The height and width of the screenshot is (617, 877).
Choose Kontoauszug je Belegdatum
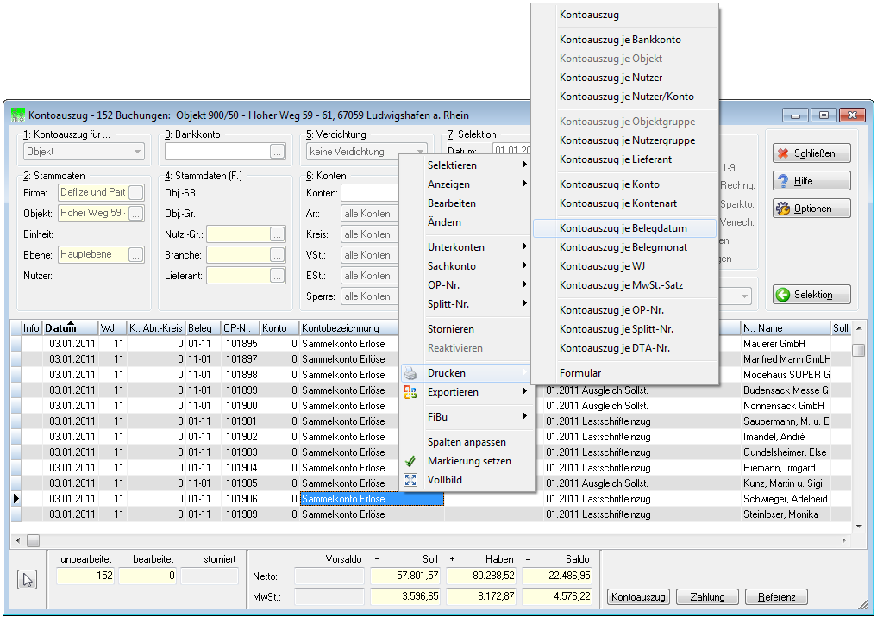624,228
